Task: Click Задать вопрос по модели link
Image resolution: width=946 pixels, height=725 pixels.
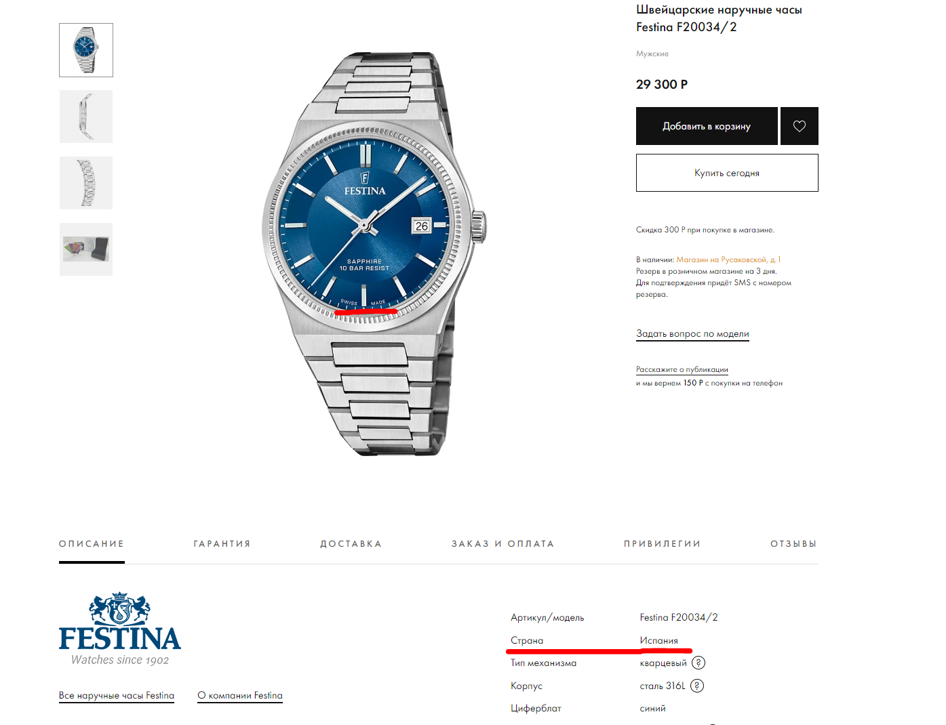Action: [x=692, y=333]
